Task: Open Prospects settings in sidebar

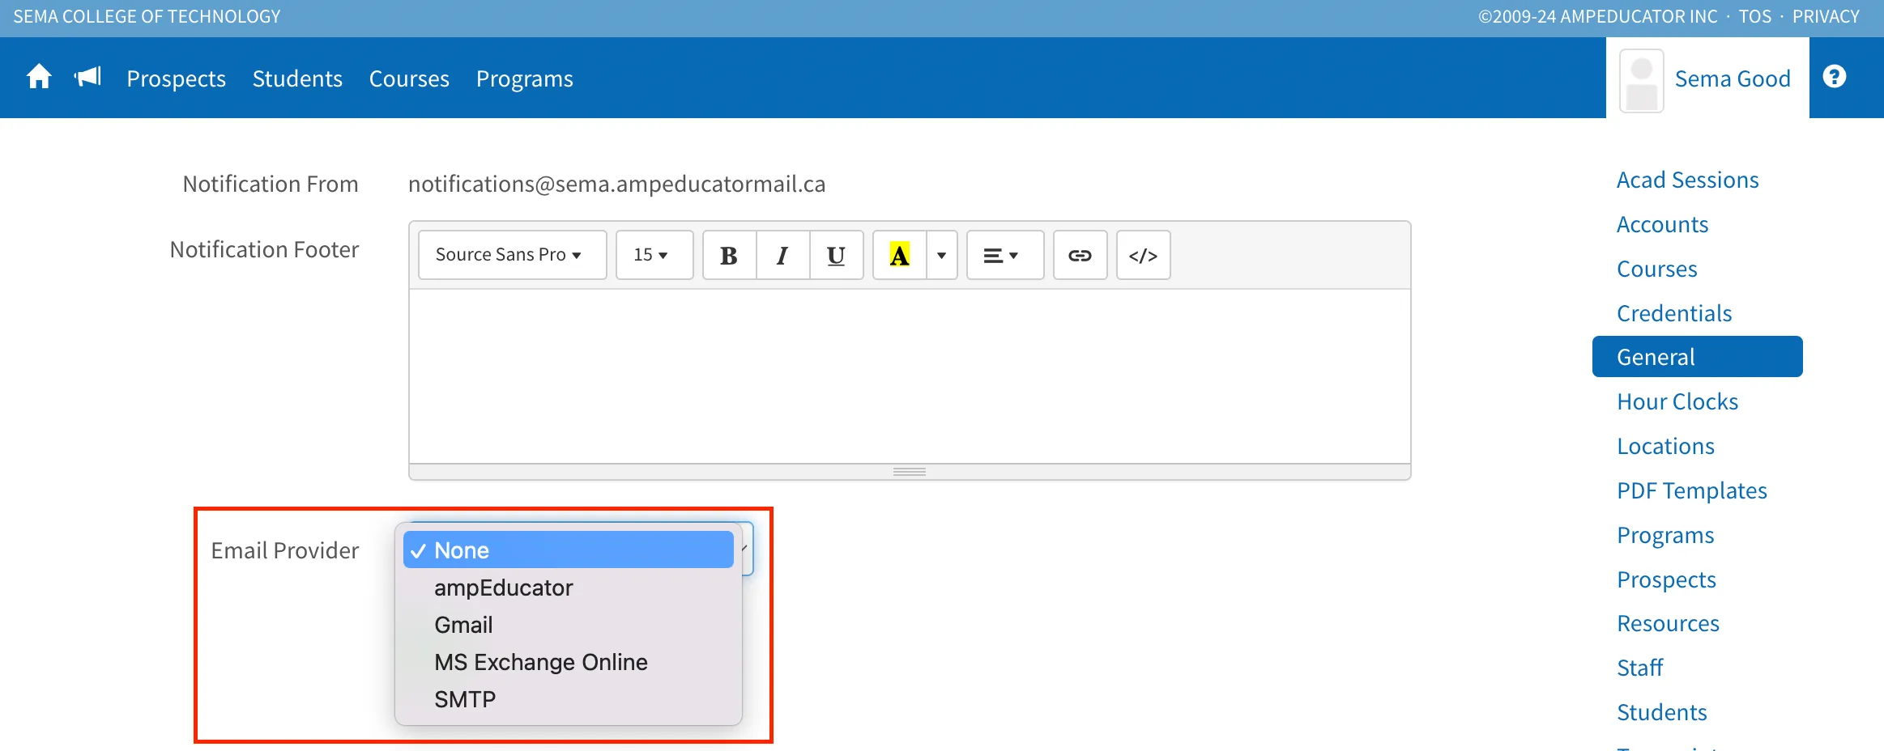Action: click(1666, 579)
